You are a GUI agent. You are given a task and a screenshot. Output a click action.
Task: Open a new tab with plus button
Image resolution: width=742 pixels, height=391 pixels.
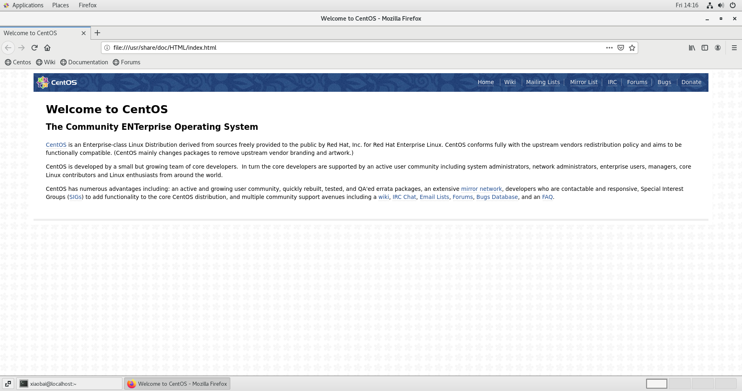point(97,33)
